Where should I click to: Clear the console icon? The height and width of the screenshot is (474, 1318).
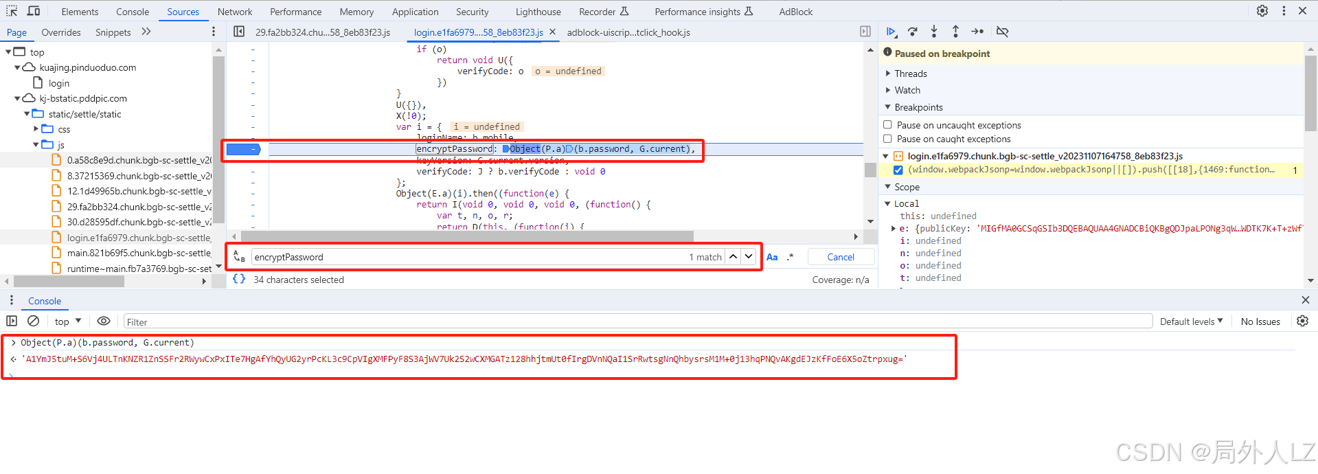[x=33, y=321]
